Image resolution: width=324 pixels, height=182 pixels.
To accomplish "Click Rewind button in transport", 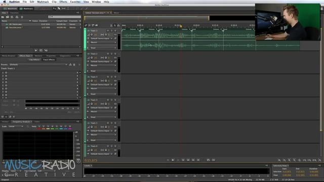I will tap(188, 160).
